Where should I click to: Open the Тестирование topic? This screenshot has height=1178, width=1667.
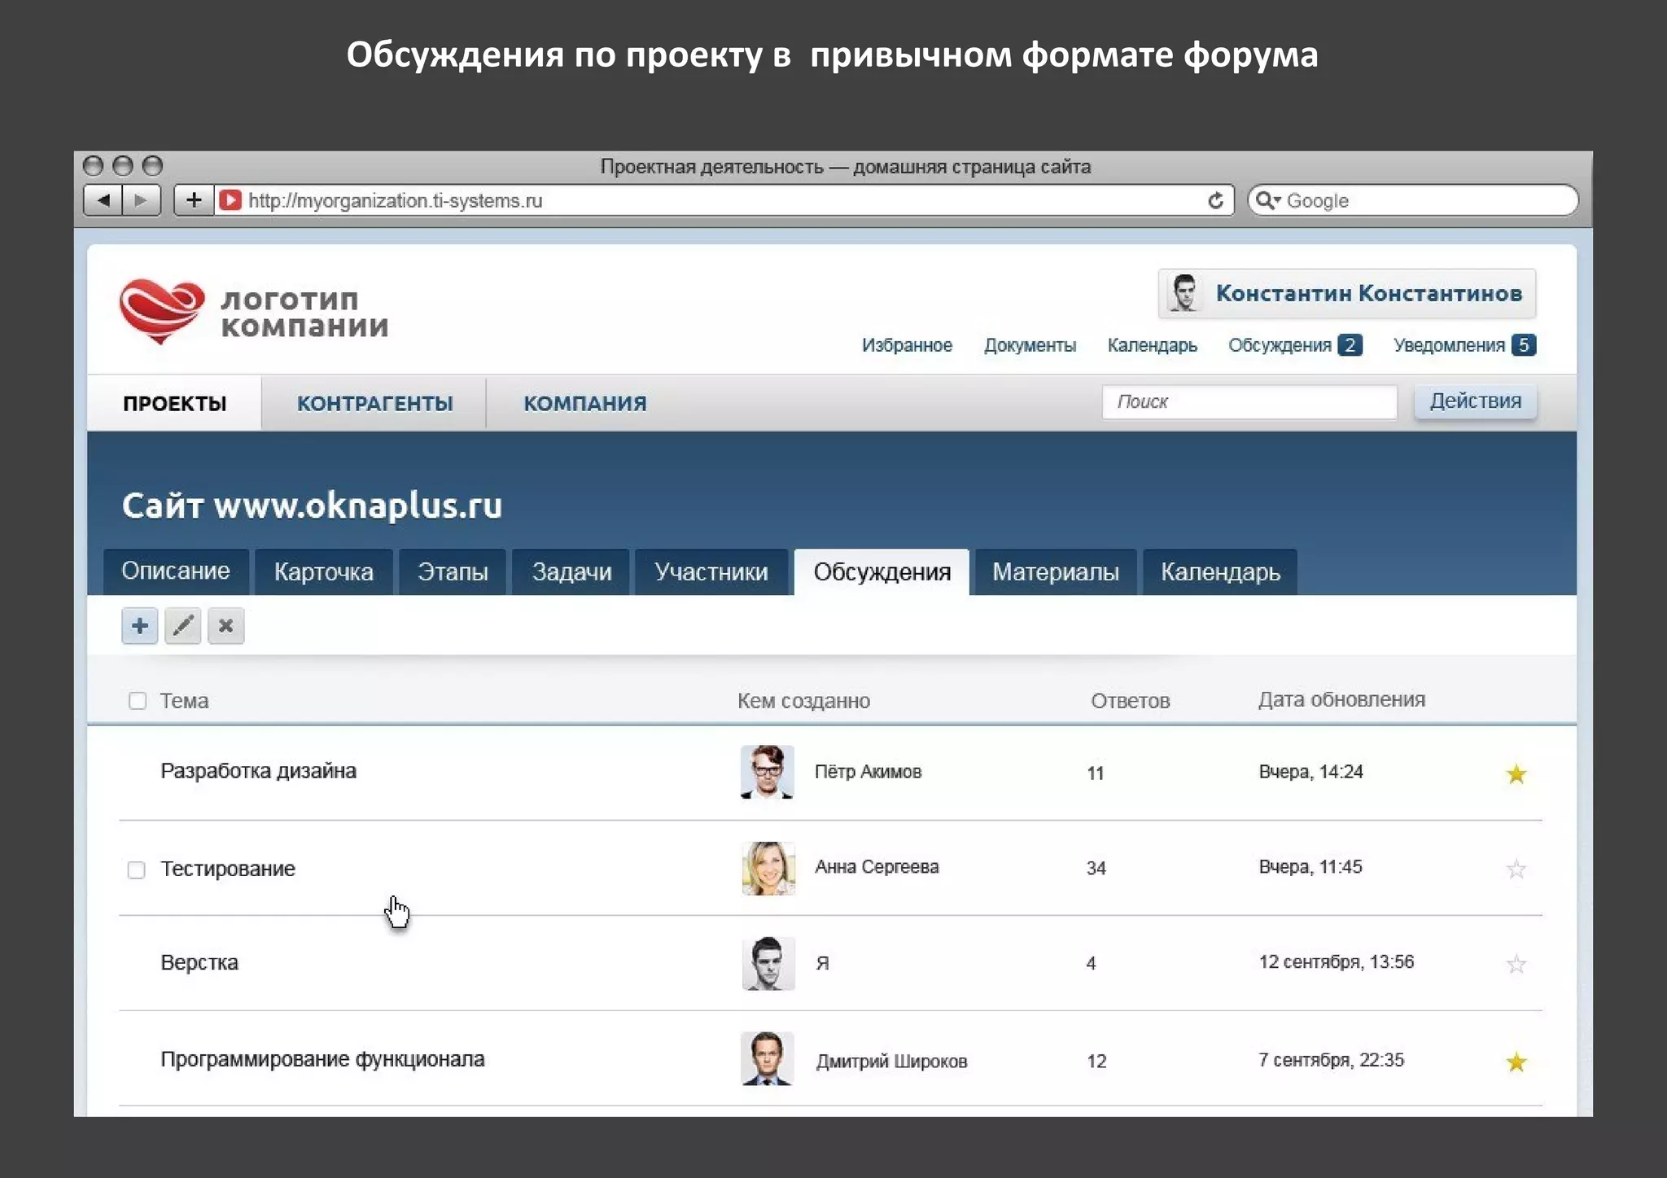coord(228,869)
